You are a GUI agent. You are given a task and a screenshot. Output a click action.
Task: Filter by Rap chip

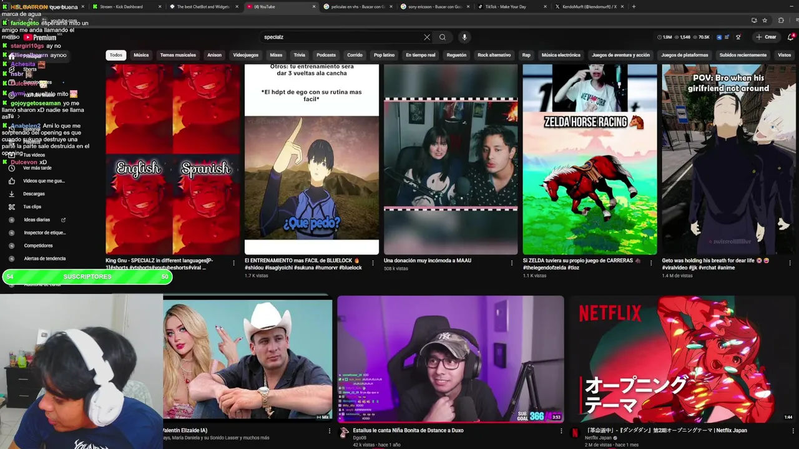(526, 55)
